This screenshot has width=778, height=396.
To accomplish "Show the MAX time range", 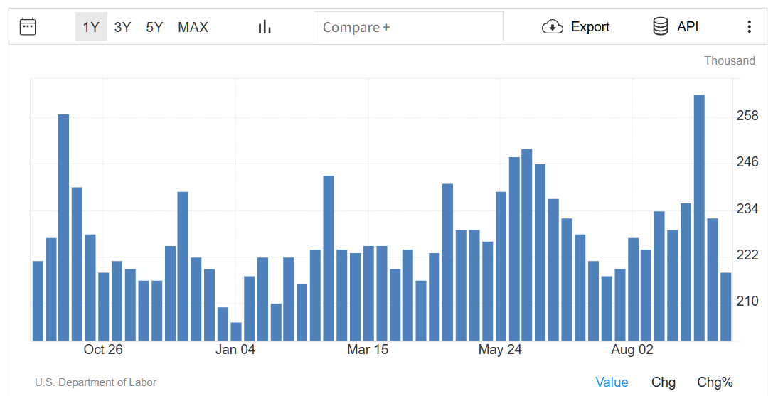I will pos(193,27).
